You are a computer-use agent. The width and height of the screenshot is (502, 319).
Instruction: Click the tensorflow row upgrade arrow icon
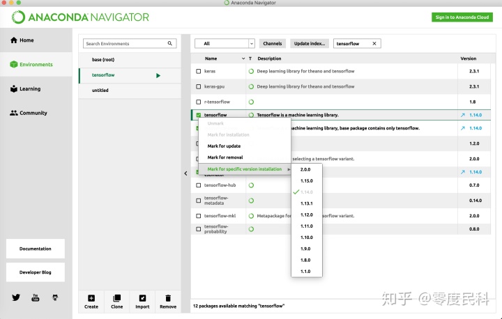point(463,115)
